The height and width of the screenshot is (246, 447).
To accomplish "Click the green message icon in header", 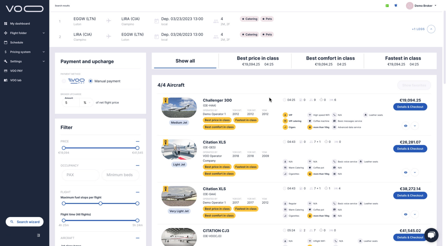I will [387, 6].
